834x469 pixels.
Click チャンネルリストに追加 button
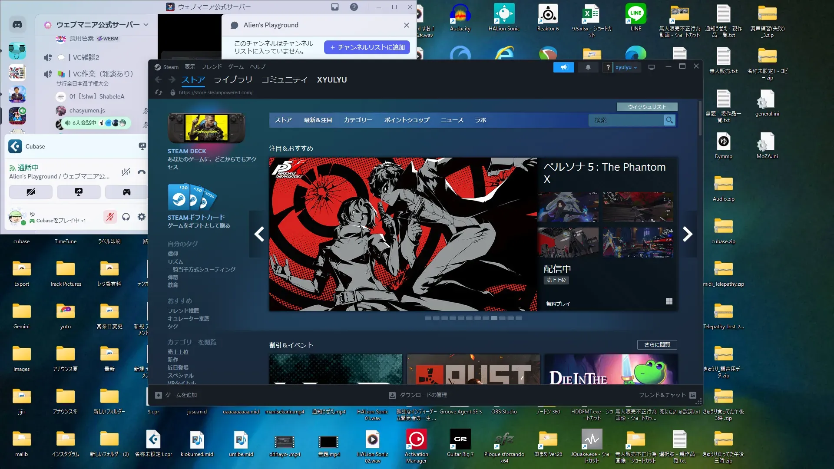(x=367, y=47)
